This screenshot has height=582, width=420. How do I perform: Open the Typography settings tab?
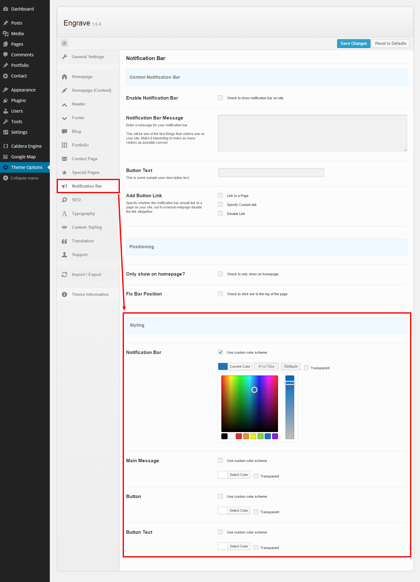(83, 214)
